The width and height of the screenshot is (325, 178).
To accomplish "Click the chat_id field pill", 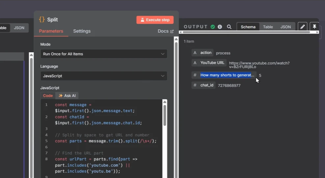I will pos(203,85).
